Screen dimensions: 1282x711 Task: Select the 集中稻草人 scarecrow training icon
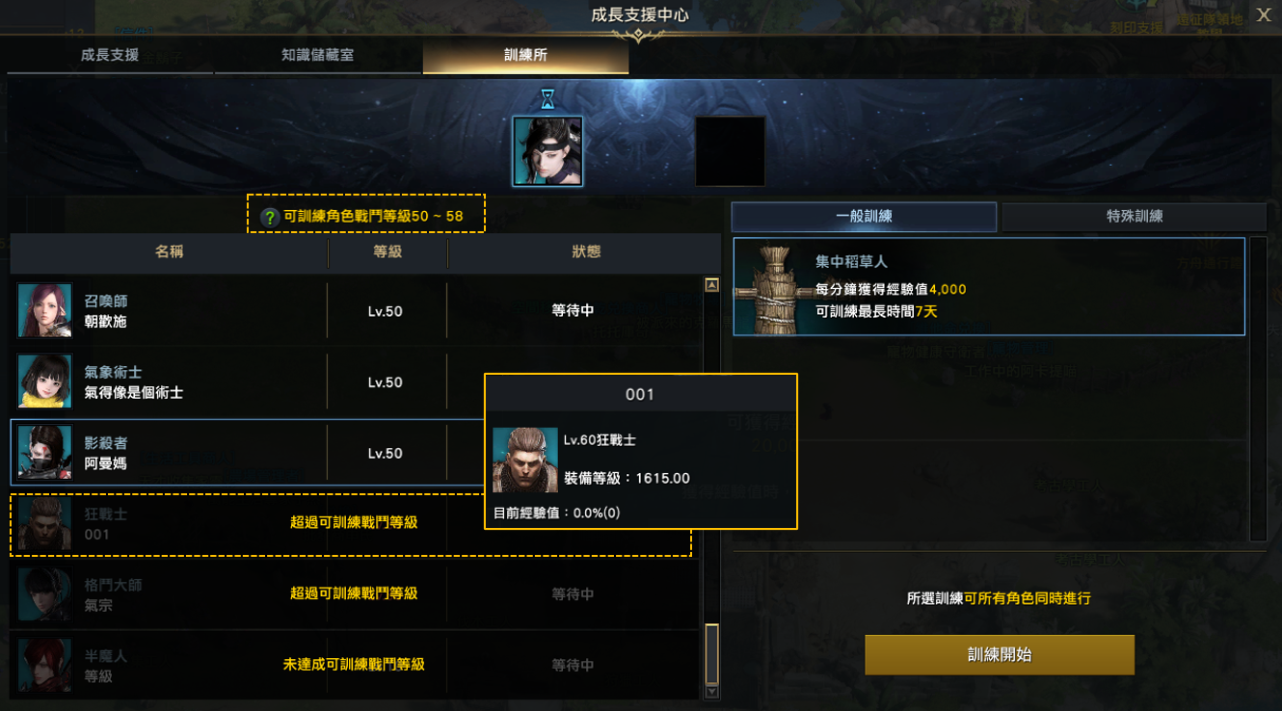point(774,287)
